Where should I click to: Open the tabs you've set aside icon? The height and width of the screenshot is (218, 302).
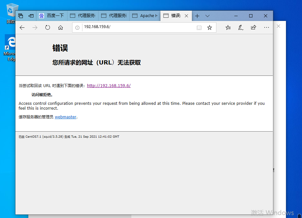pos(21,16)
